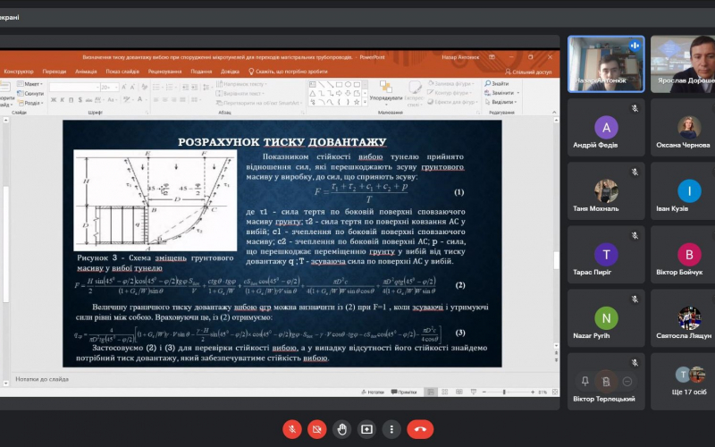Open the Переходи ribbon tab
The height and width of the screenshot is (447, 715).
coord(55,72)
